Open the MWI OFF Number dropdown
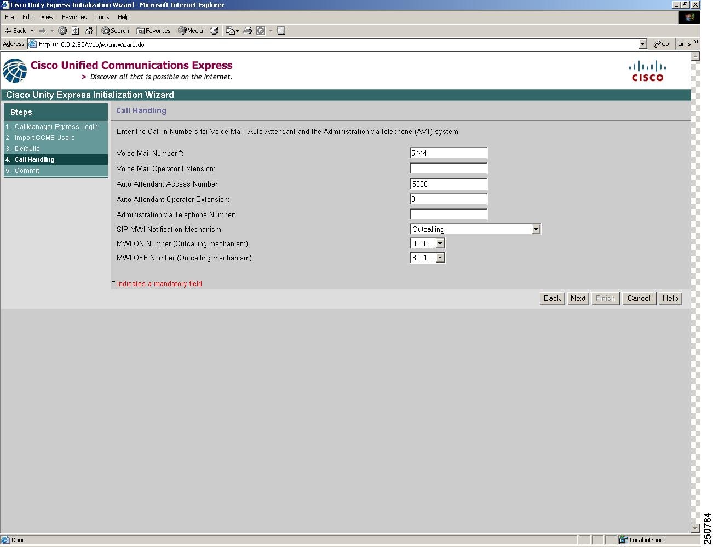The width and height of the screenshot is (713, 547). 427,258
